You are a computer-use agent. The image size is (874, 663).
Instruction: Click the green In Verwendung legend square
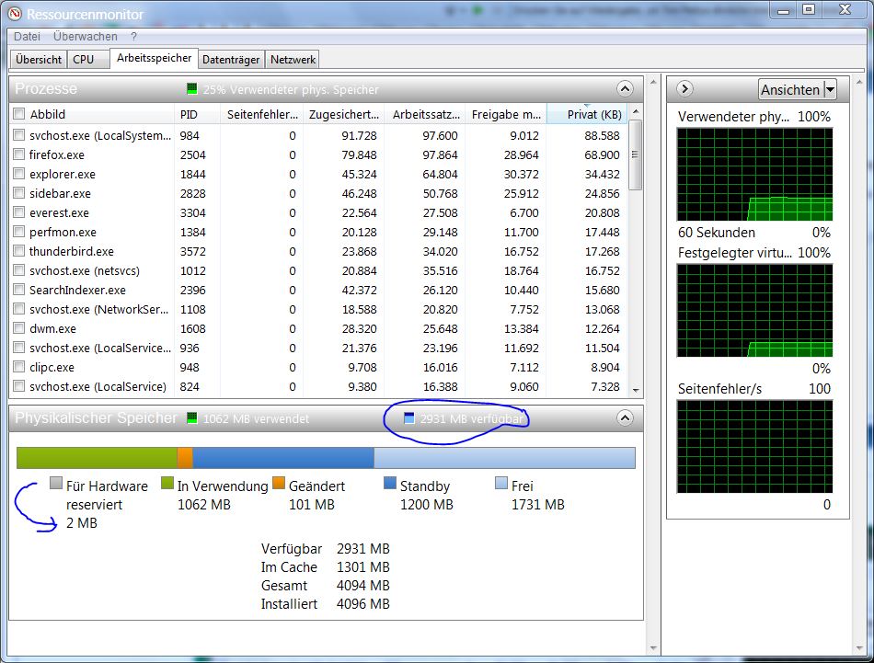[x=167, y=483]
